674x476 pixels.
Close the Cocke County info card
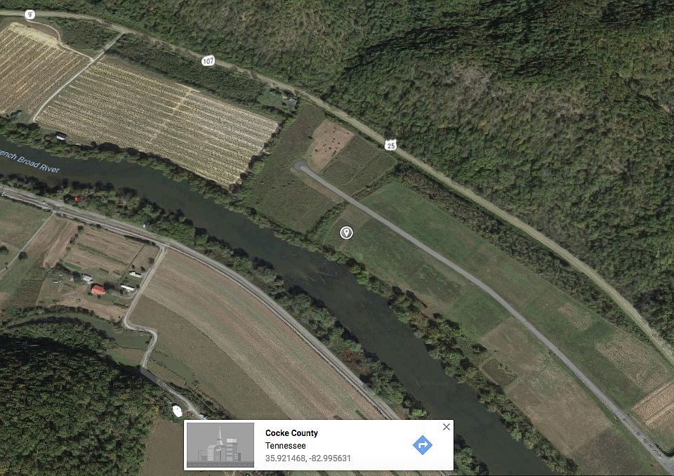pyautogui.click(x=447, y=427)
